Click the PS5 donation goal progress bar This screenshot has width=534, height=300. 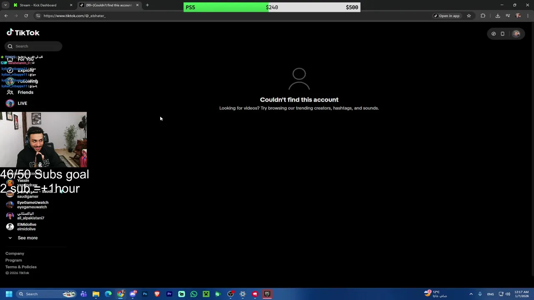coord(272,7)
